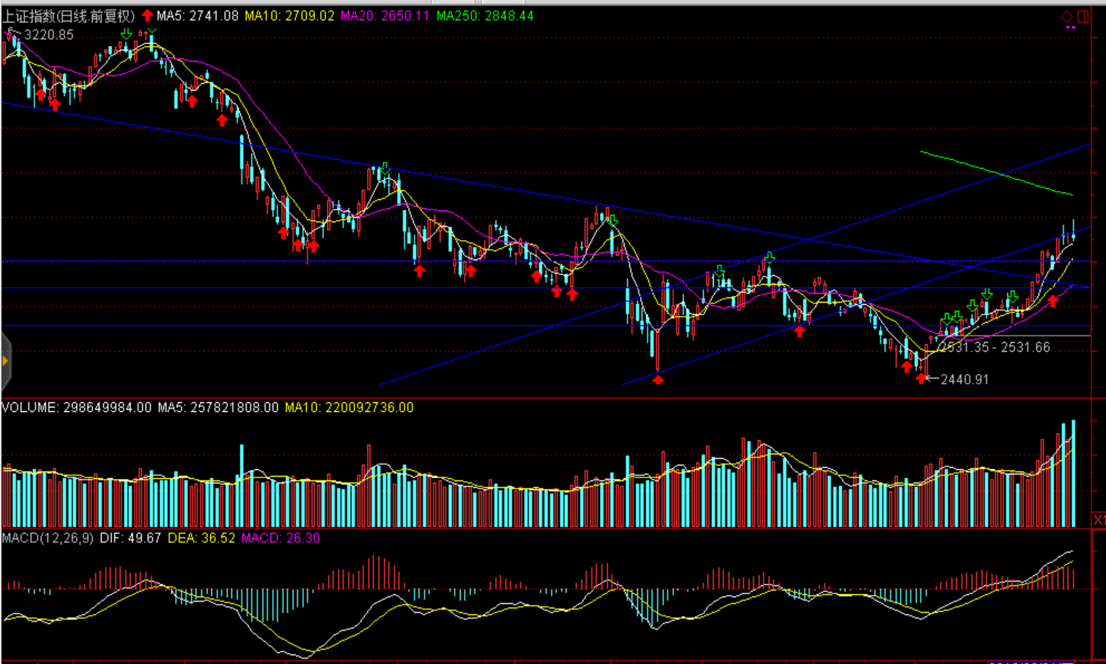The height and width of the screenshot is (664, 1106).
Task: Click the pink dashed marker under the diamond icon
Action: [1070, 28]
